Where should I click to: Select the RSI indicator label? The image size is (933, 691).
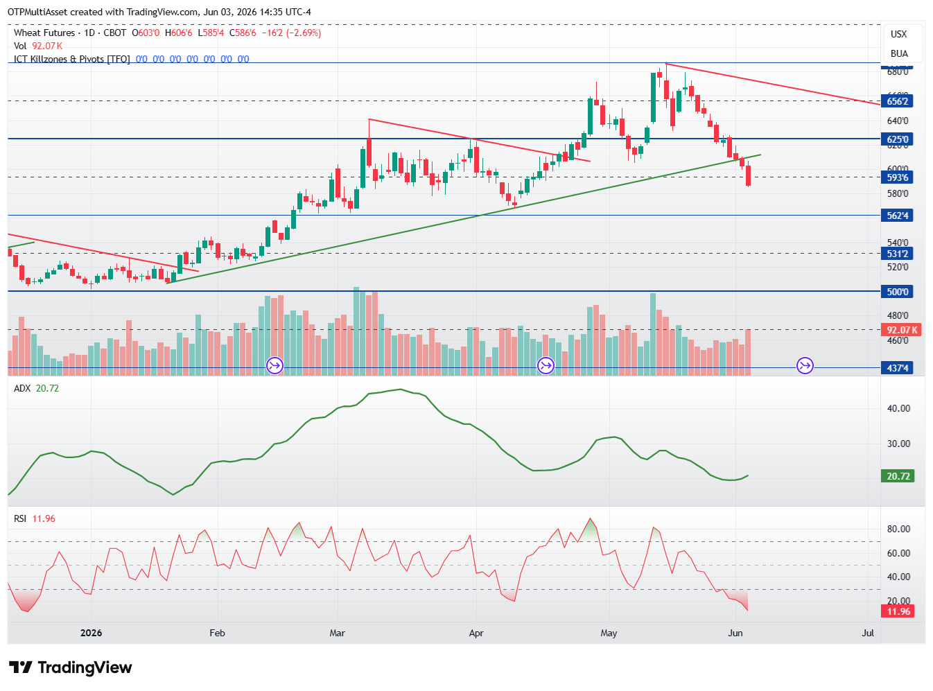tap(20, 518)
